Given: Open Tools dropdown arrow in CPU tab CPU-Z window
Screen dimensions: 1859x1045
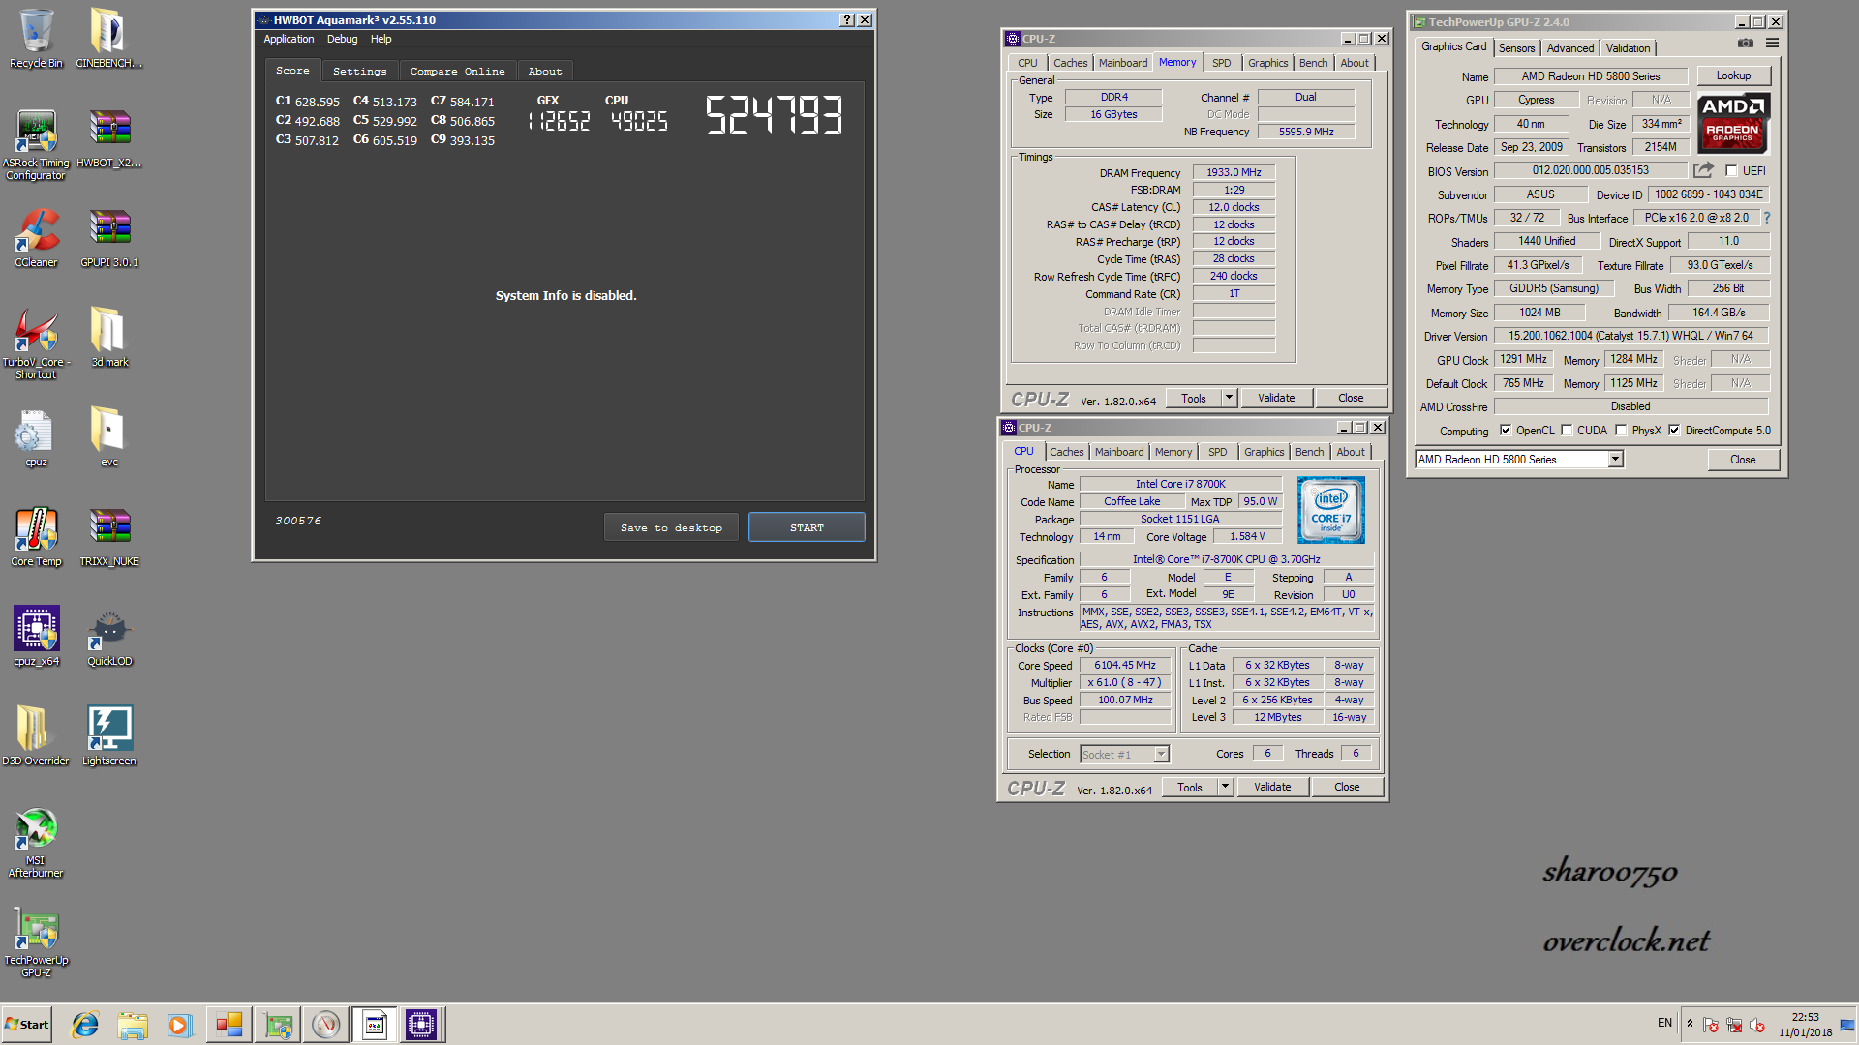Looking at the screenshot, I should tap(1225, 787).
